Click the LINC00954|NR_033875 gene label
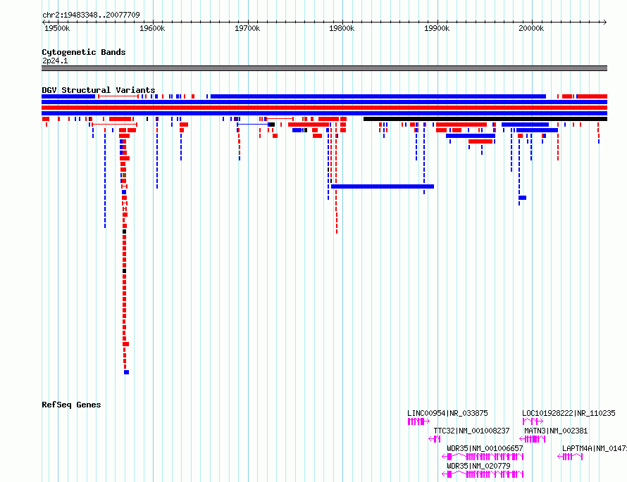 (447, 413)
